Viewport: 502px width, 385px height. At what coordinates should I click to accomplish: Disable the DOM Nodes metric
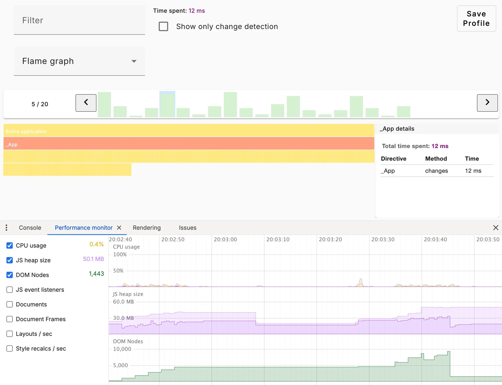tap(10, 275)
